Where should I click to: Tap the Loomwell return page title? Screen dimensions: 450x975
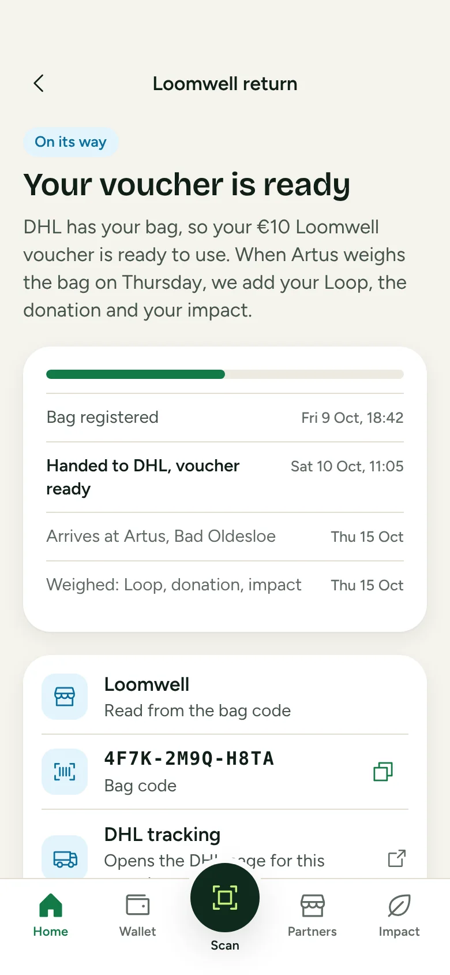point(225,84)
